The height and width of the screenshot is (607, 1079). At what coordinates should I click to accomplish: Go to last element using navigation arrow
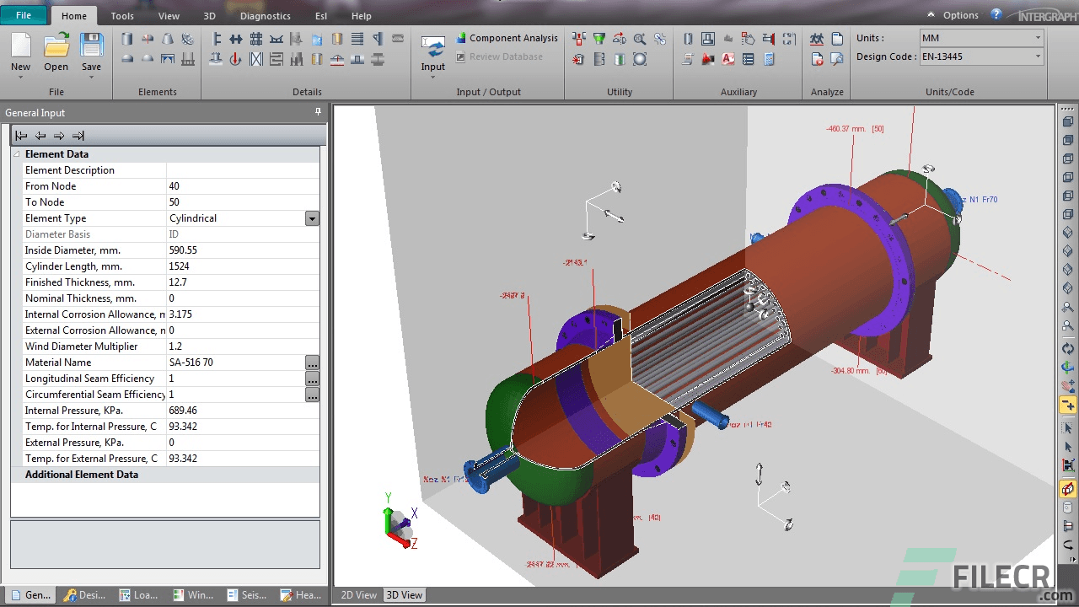point(78,136)
